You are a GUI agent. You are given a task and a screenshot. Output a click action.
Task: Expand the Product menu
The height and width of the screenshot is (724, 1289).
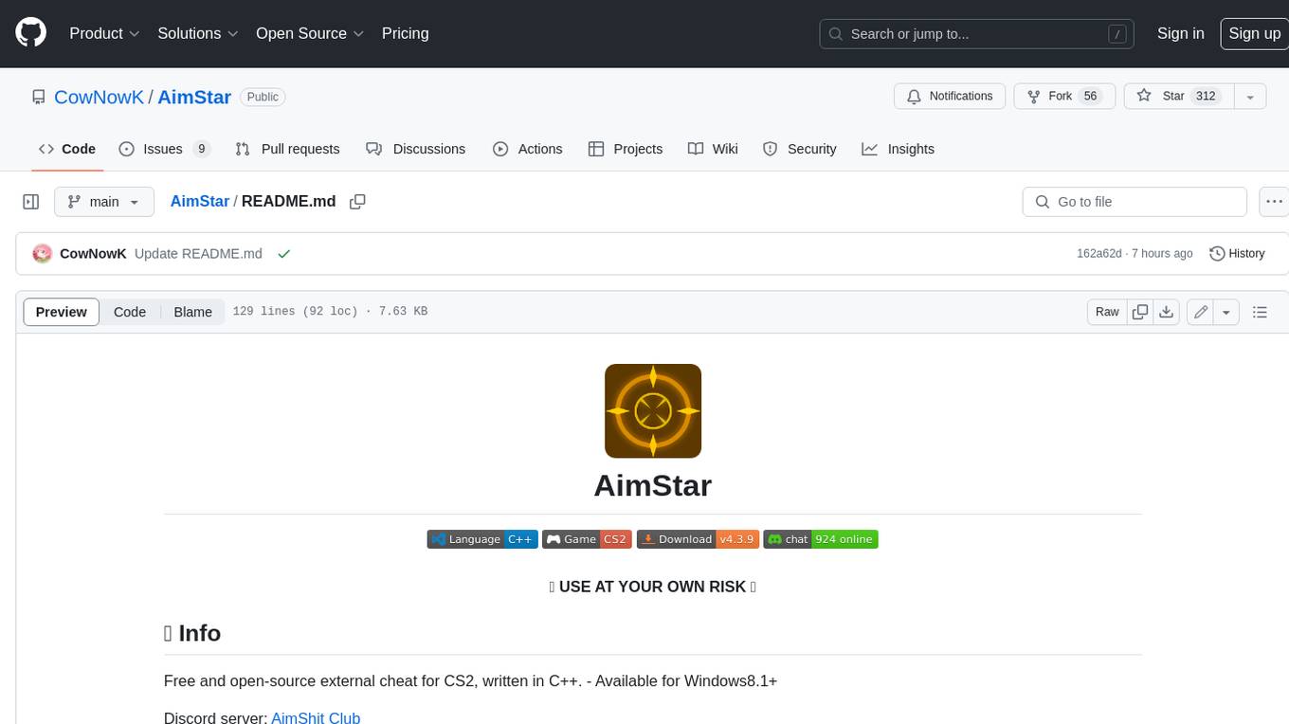pos(104,33)
